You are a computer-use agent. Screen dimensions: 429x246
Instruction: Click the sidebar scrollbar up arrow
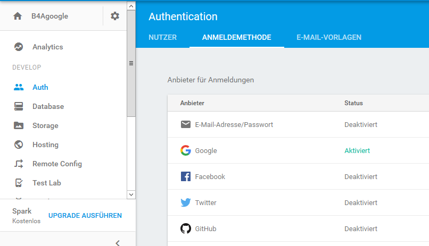point(131,6)
